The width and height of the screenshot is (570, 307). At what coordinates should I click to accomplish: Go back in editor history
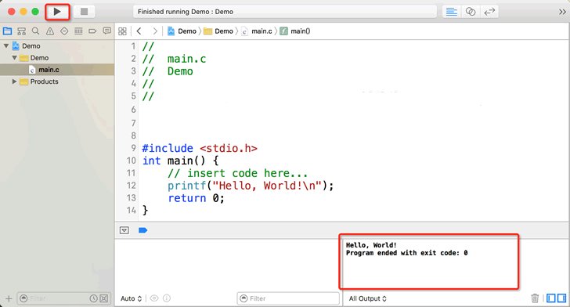tap(139, 31)
